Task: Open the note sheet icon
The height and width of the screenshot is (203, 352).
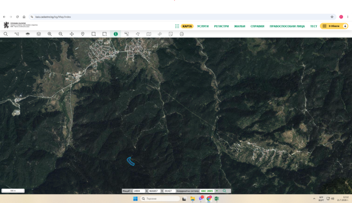Action: click(171, 34)
